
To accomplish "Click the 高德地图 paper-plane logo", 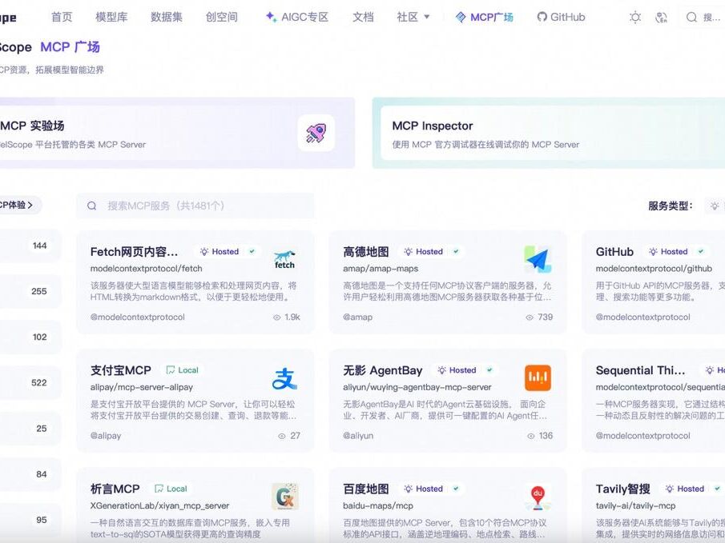I will tap(538, 259).
